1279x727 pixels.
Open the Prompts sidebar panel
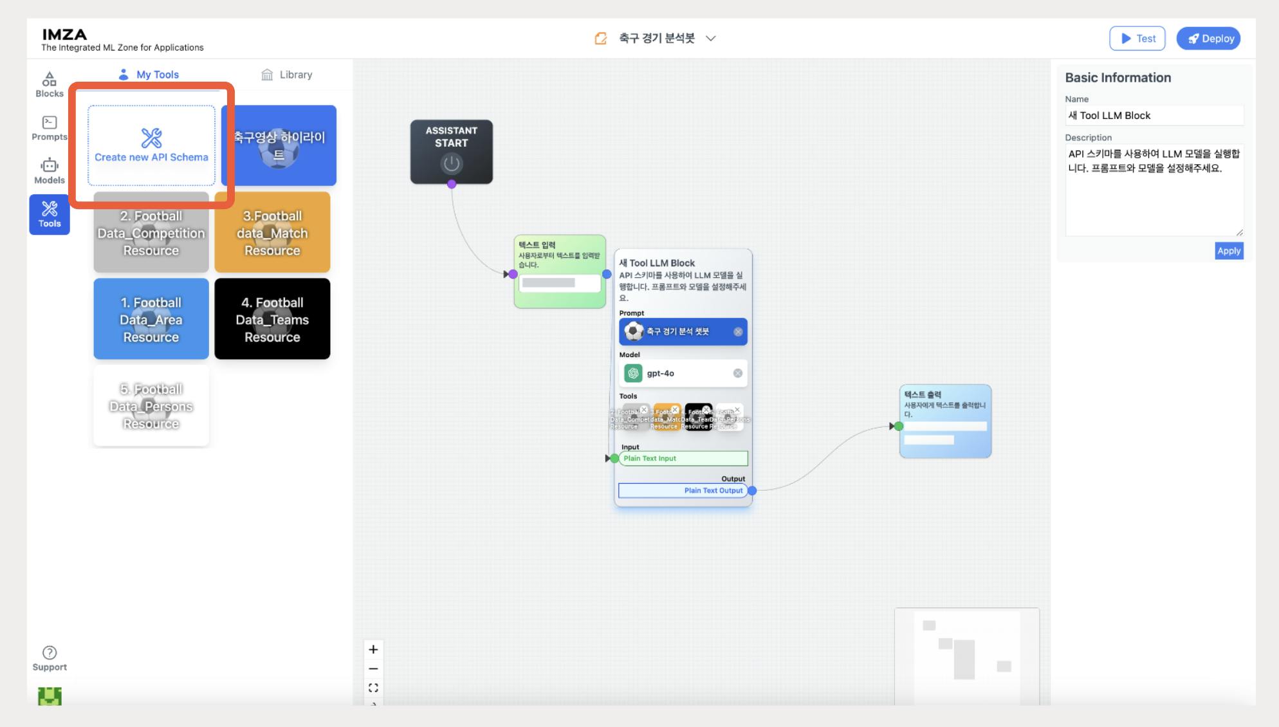coord(50,128)
